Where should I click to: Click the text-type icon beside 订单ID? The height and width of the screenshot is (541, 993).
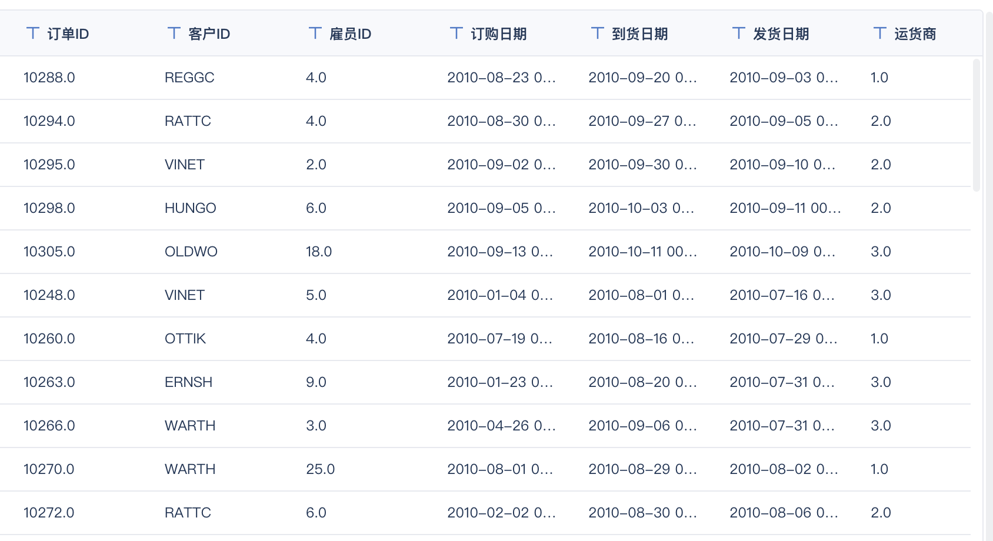point(33,34)
